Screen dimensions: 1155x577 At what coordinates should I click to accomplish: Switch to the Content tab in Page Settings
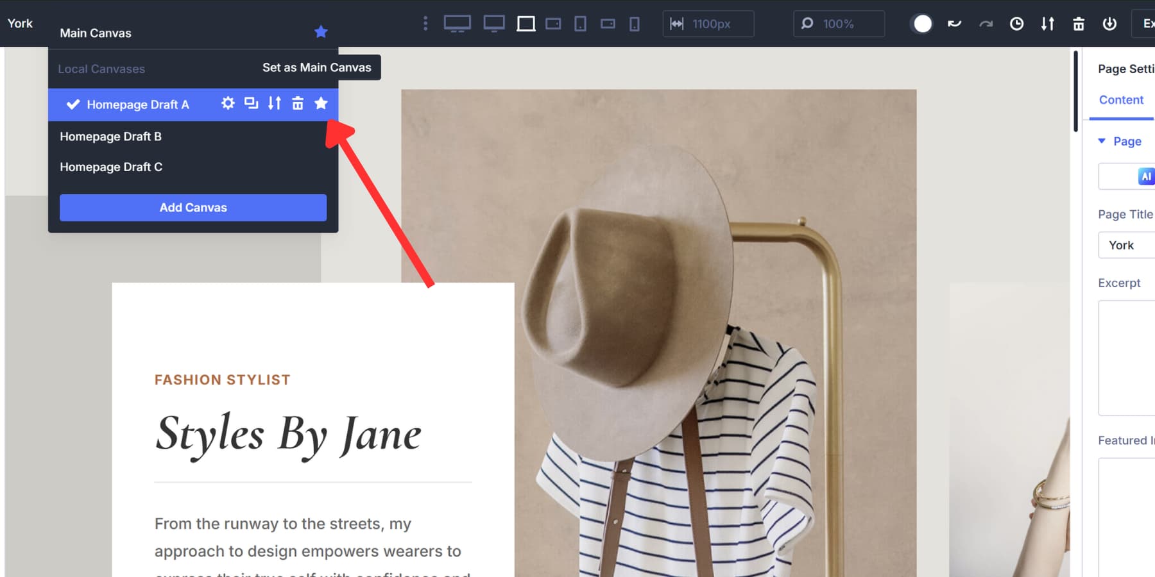(x=1120, y=100)
